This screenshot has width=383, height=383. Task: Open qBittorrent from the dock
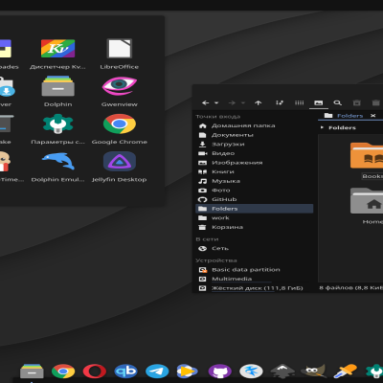125,372
